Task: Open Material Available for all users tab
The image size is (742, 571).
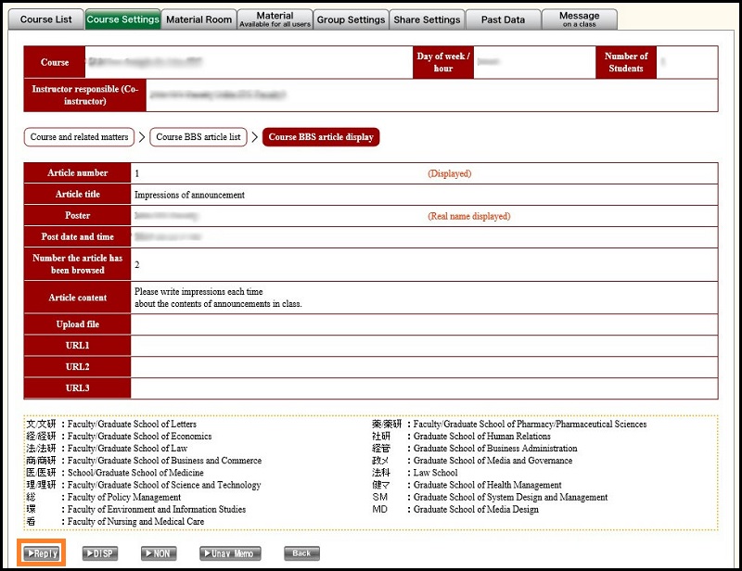Action: pyautogui.click(x=275, y=19)
